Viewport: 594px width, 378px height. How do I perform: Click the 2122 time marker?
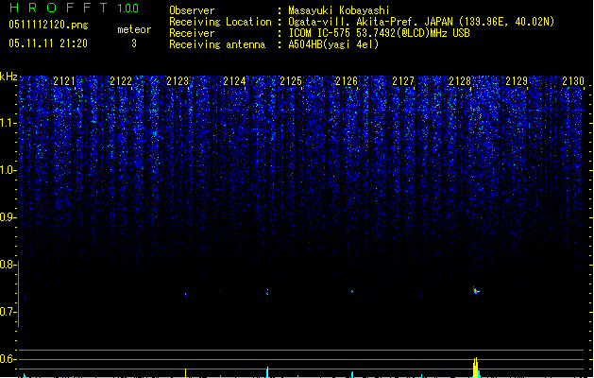pyautogui.click(x=121, y=81)
